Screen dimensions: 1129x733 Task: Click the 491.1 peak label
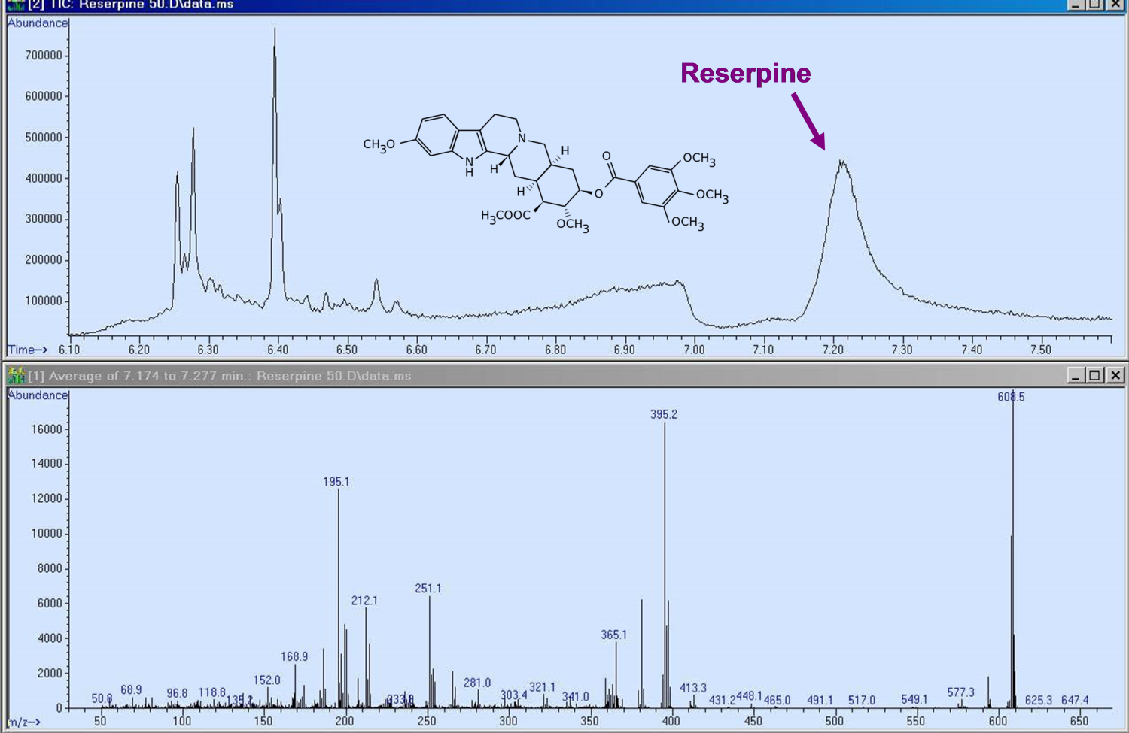click(820, 700)
